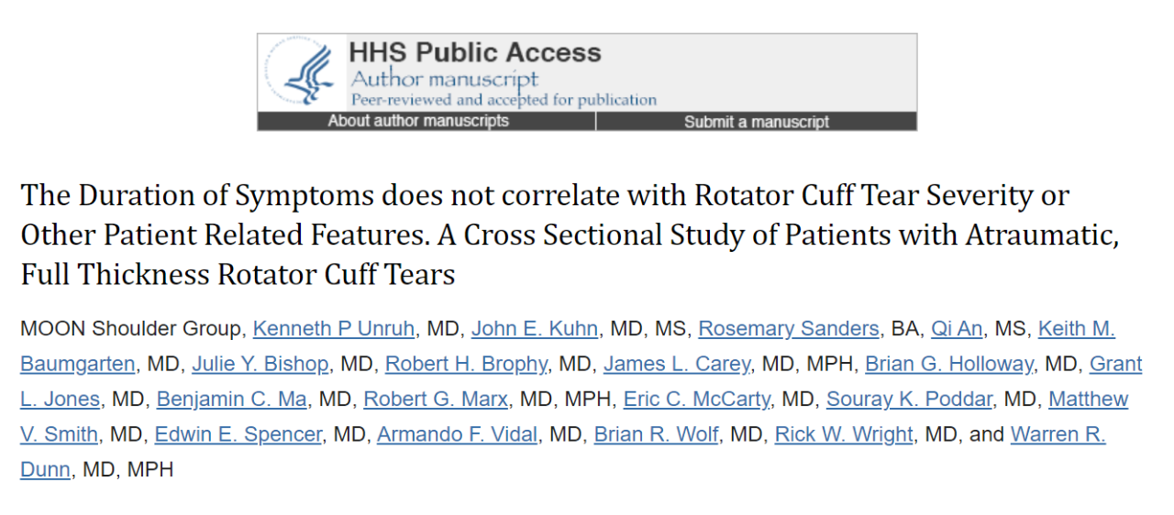The height and width of the screenshot is (515, 1174).
Task: Open Robert H. Brophy author link
Action: [466, 365]
